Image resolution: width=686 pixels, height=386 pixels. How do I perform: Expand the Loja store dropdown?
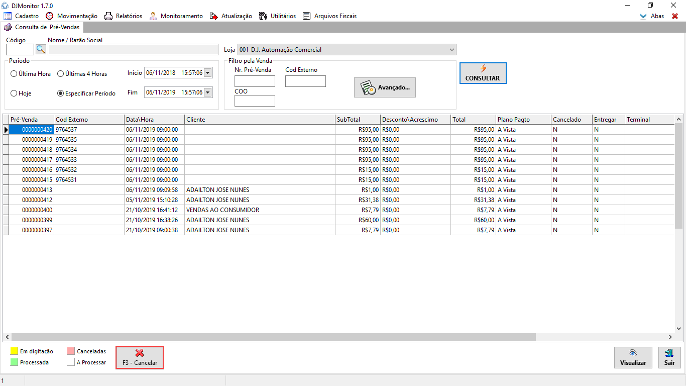click(x=451, y=50)
